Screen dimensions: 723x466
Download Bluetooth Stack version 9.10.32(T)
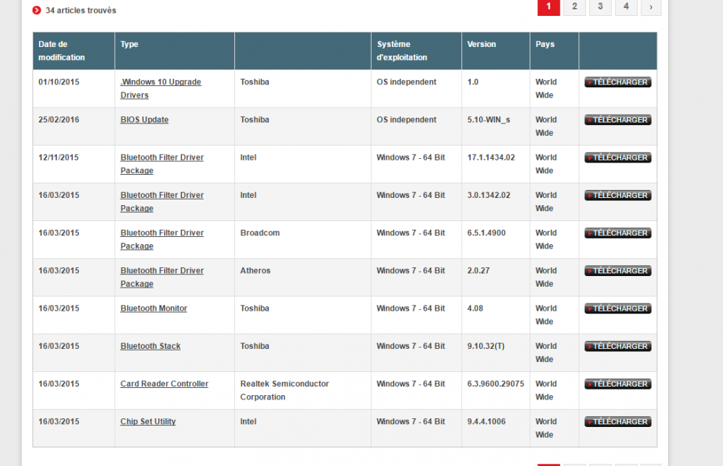(x=617, y=347)
